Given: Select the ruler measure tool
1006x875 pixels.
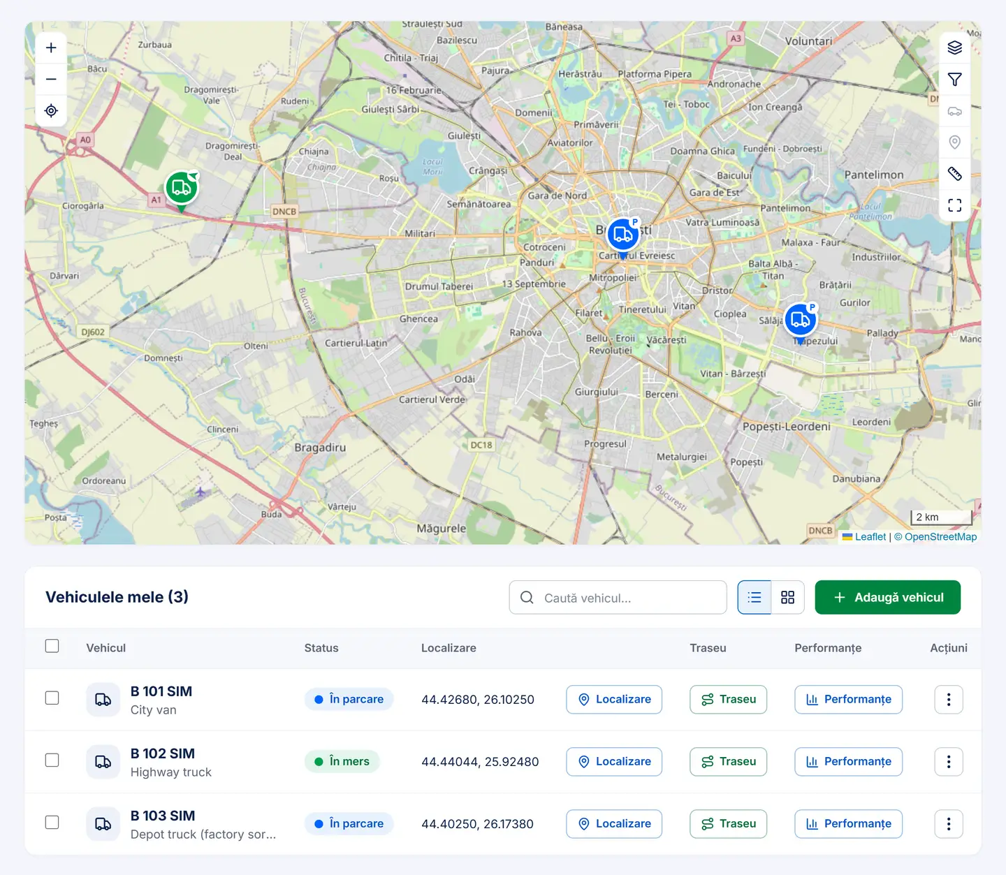Looking at the screenshot, I should (955, 174).
